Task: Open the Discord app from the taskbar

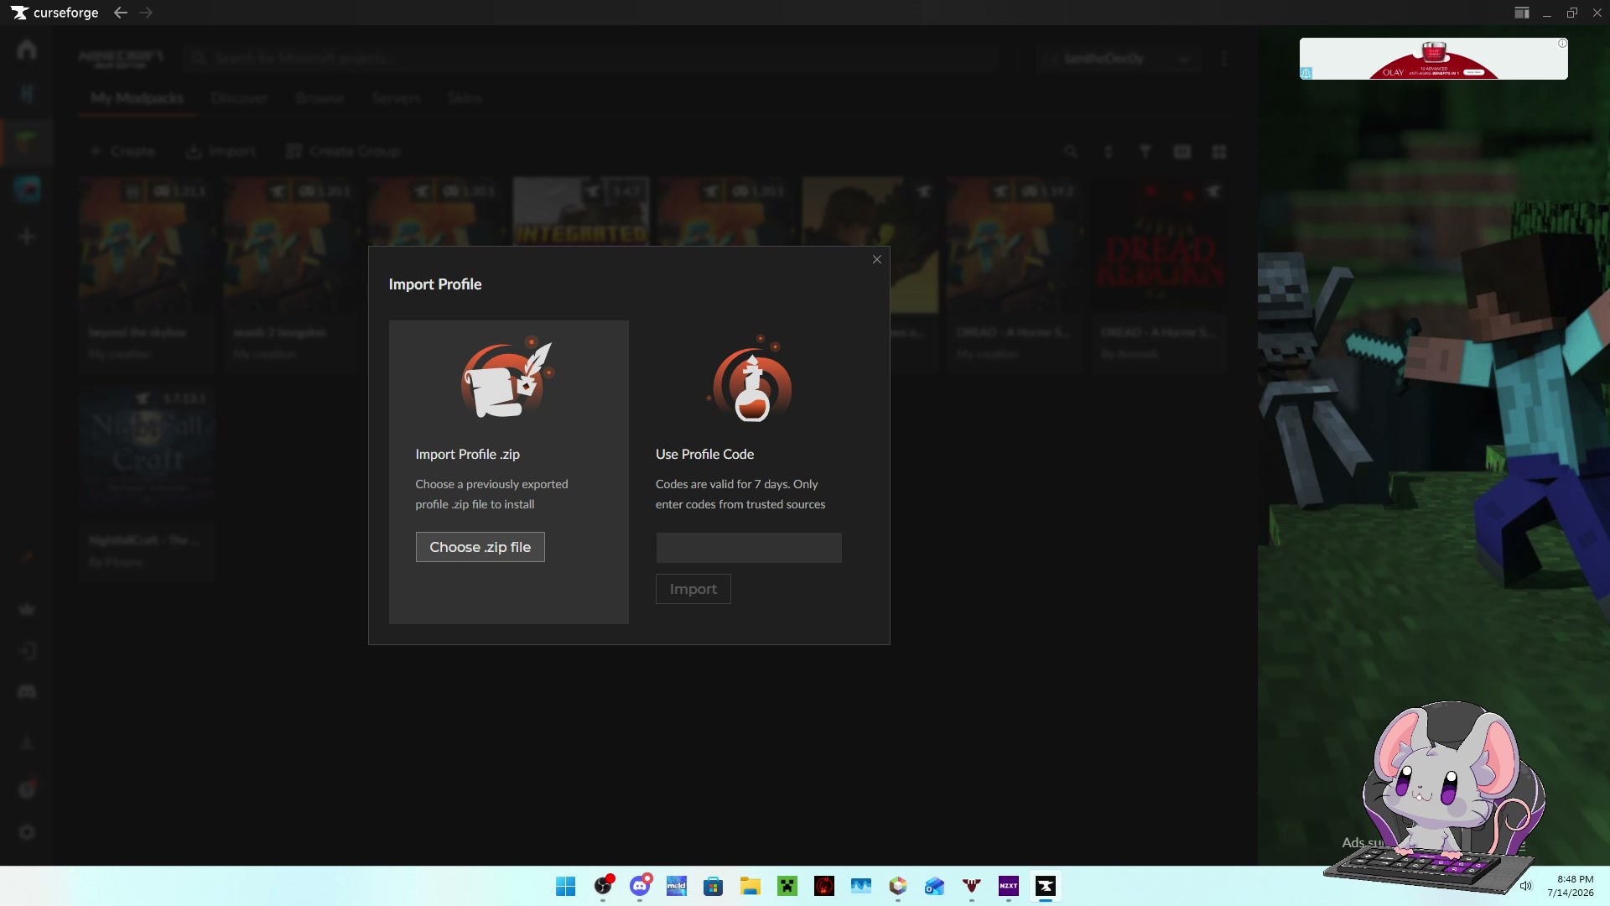Action: (x=640, y=887)
